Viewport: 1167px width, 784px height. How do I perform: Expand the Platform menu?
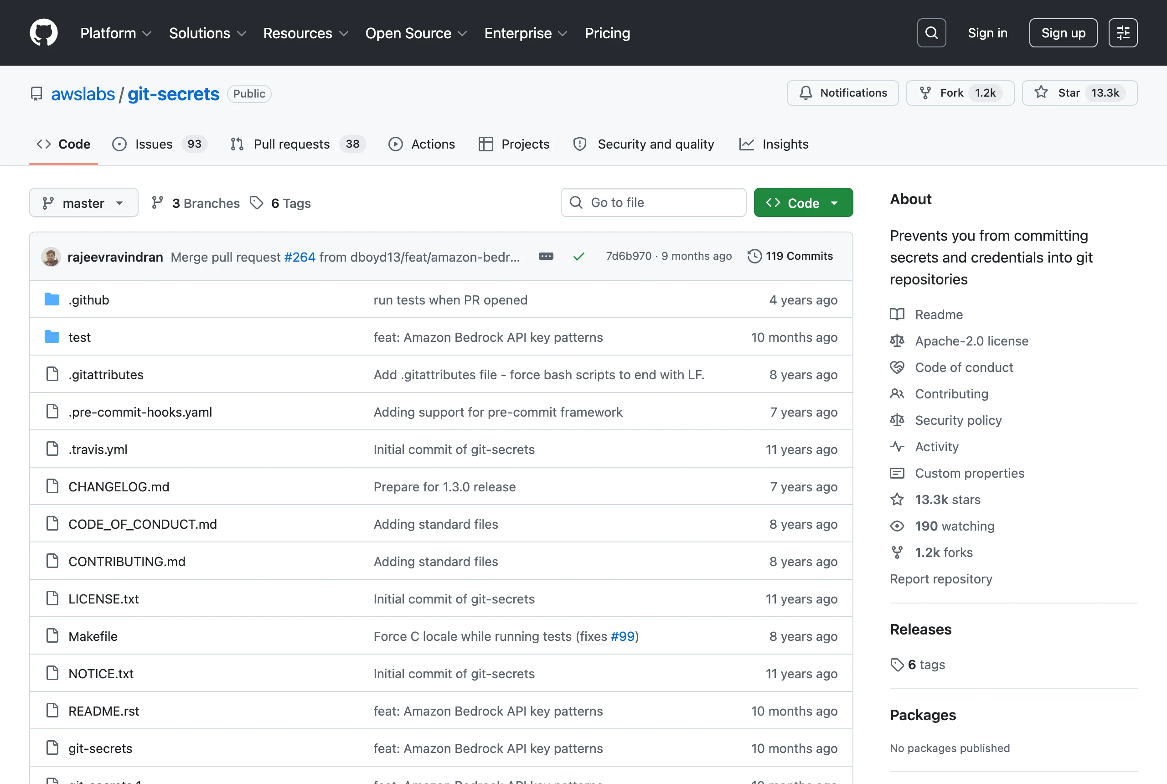tap(115, 33)
